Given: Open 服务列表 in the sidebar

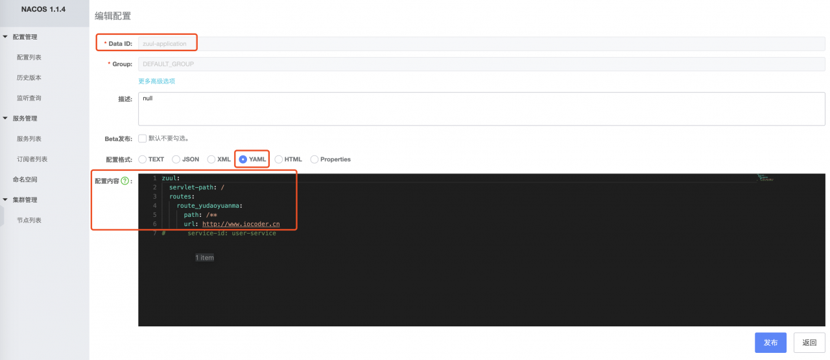Looking at the screenshot, I should [x=29, y=139].
